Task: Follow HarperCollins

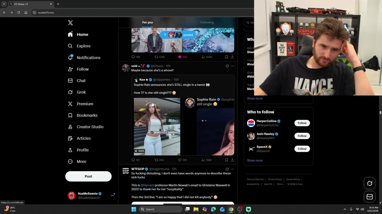Action: [302, 123]
